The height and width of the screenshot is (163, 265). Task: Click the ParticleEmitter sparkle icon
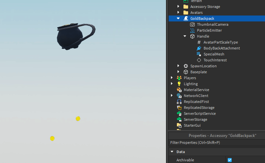192,30
